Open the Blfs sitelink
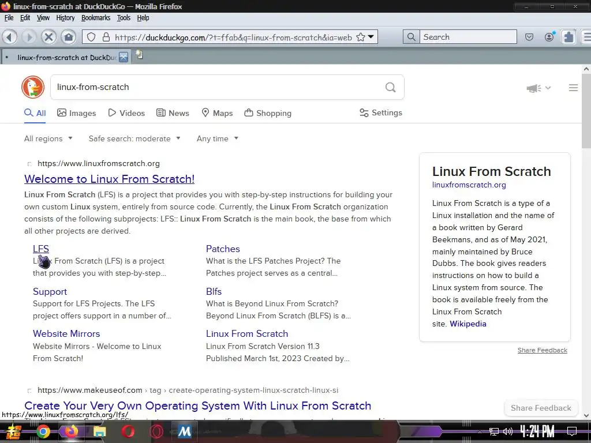The image size is (591, 443). 214,291
